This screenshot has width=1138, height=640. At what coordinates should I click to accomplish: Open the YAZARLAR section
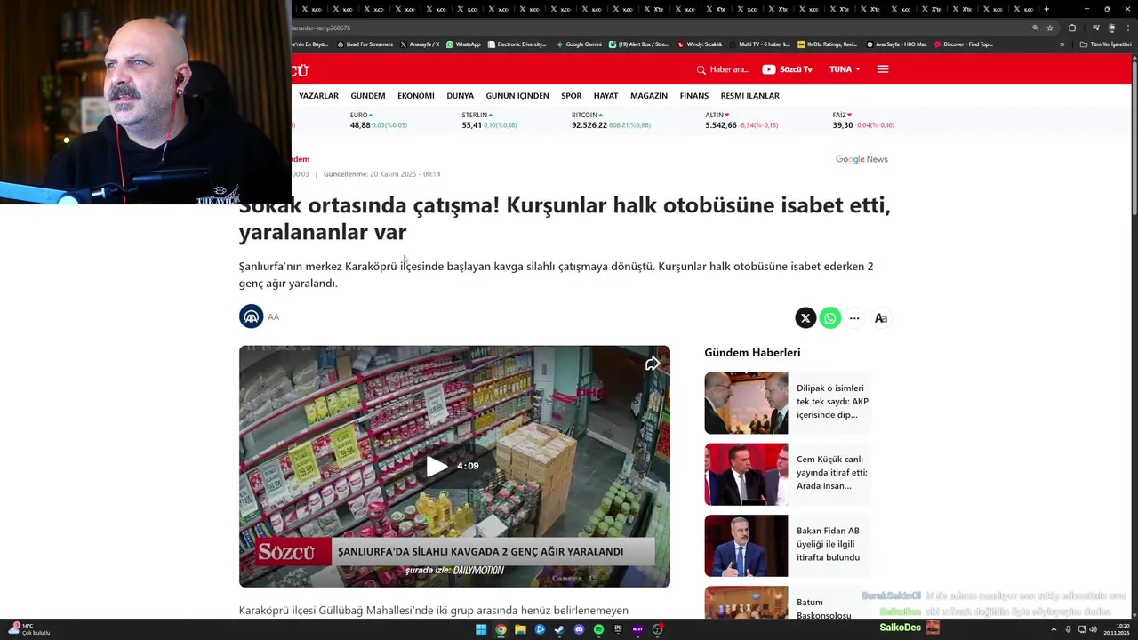click(318, 96)
